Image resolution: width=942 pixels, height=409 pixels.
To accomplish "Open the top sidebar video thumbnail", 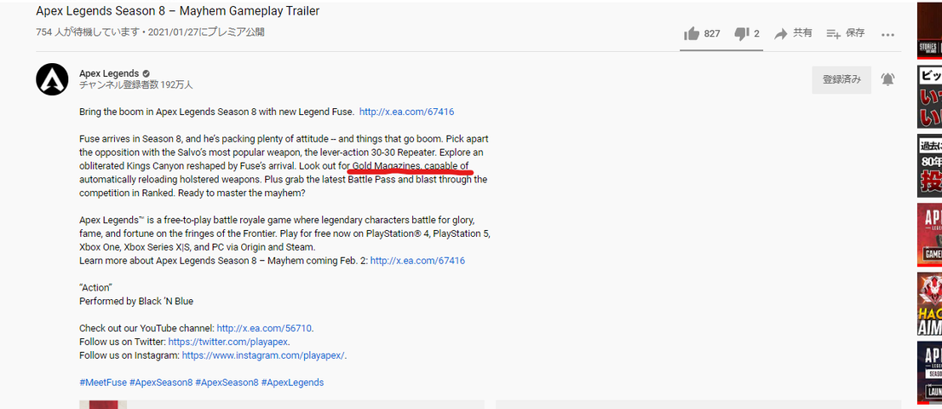I will point(929,30).
